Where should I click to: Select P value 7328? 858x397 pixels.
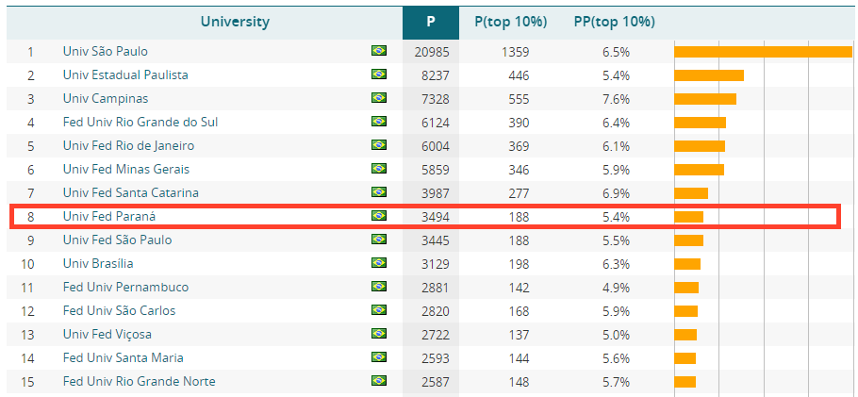tap(435, 99)
